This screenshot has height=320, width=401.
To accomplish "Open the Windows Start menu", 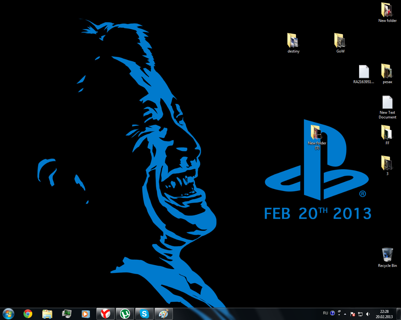I will pyautogui.click(x=8, y=313).
